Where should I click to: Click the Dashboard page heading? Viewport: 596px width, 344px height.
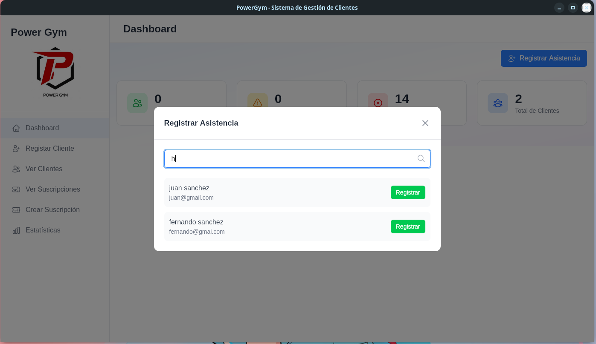click(150, 29)
